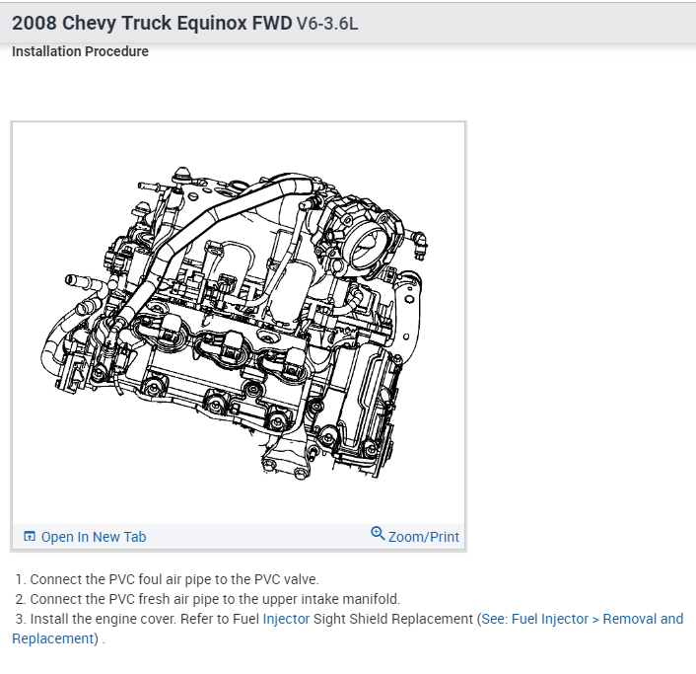Click the wrapped 'Replacement' link on last line
The width and height of the screenshot is (696, 674).
(x=53, y=638)
